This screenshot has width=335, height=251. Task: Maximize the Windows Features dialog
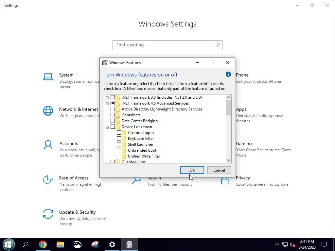(212, 62)
